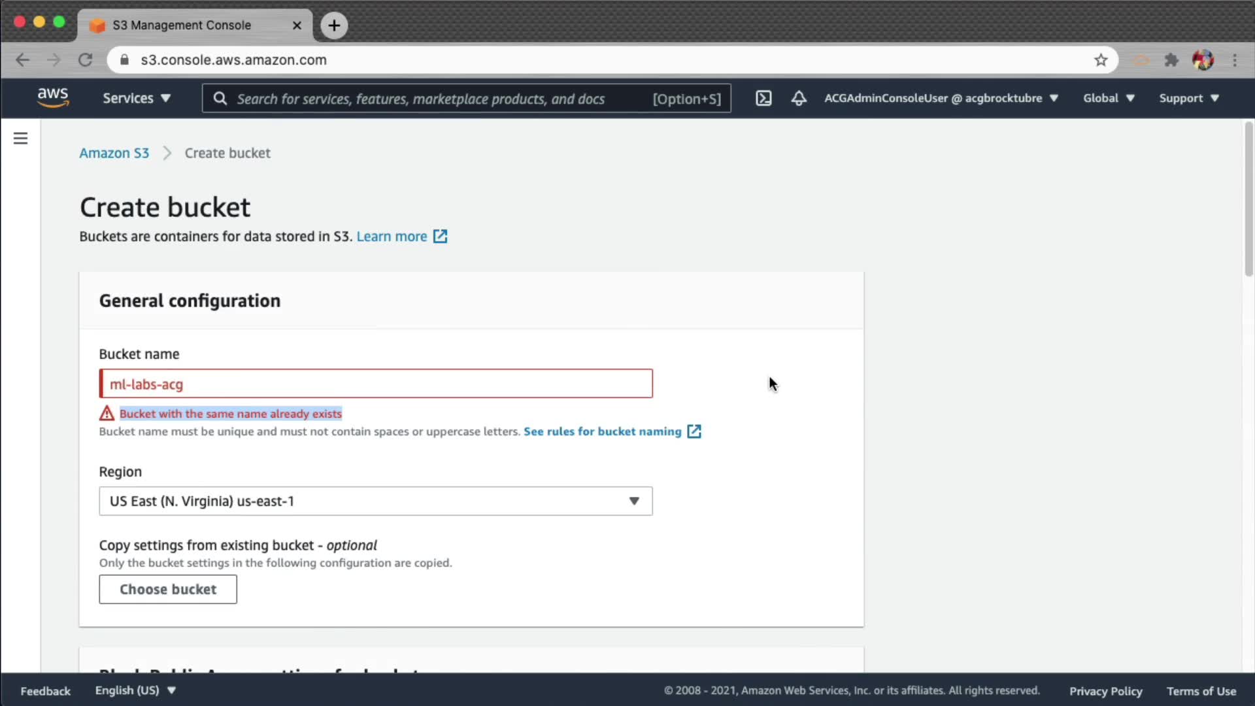1255x706 pixels.
Task: Open the Global region selector
Action: 1109,98
